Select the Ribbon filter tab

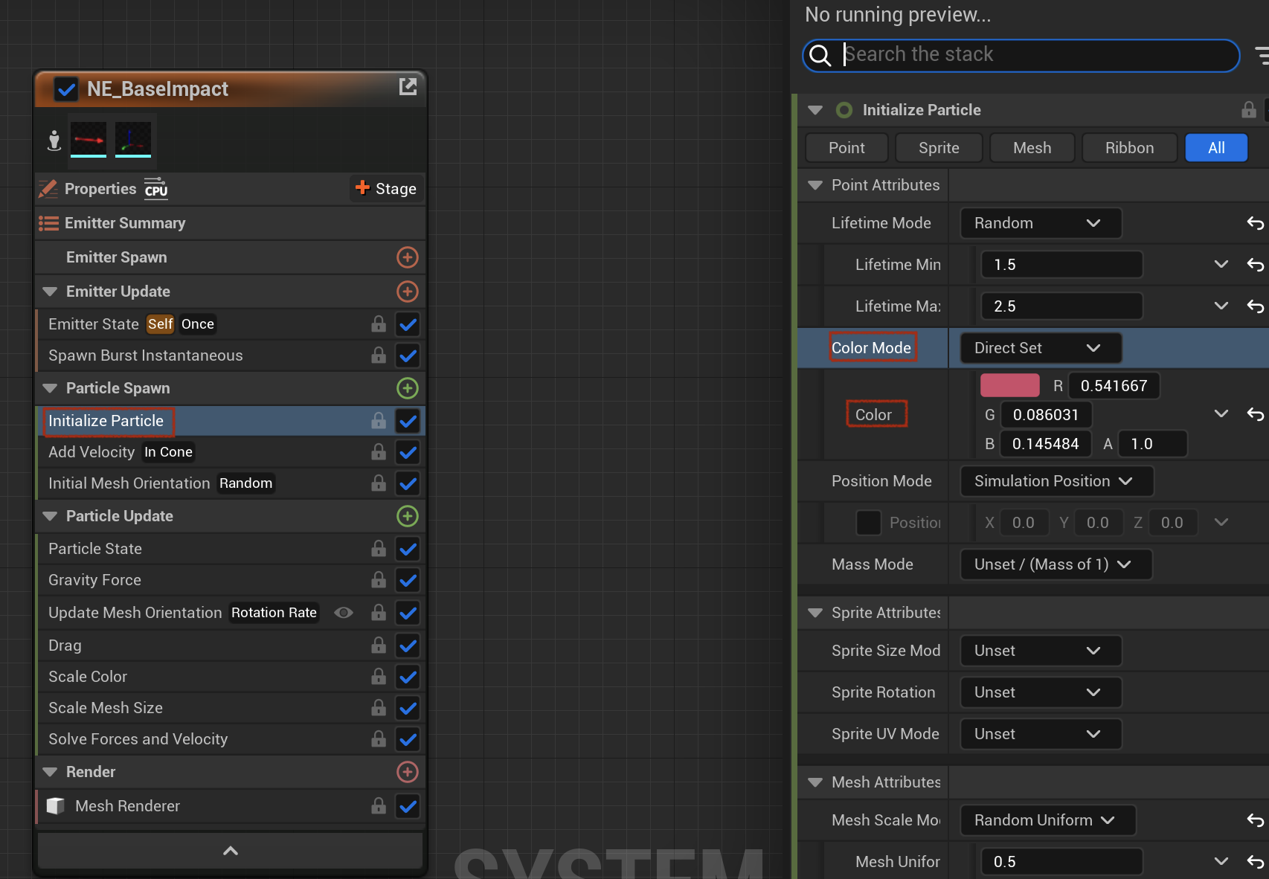point(1129,148)
